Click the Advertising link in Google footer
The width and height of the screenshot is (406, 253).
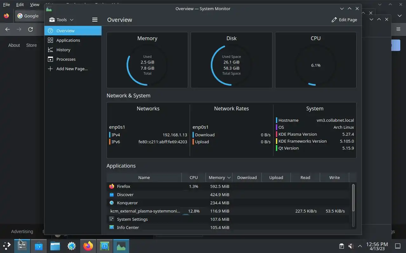(x=22, y=231)
